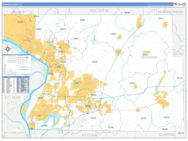
Task: Select ZIP code label 62002
Action: point(38,29)
